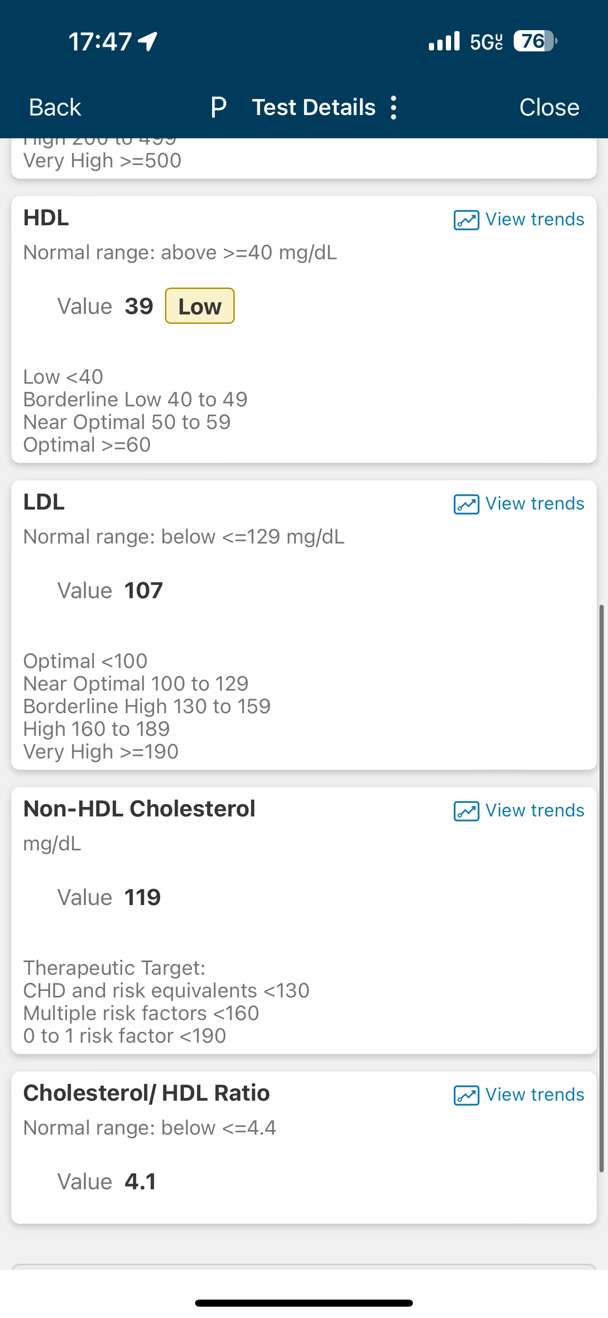The image size is (608, 1318).
Task: Go Back to previous screen
Action: click(x=55, y=107)
